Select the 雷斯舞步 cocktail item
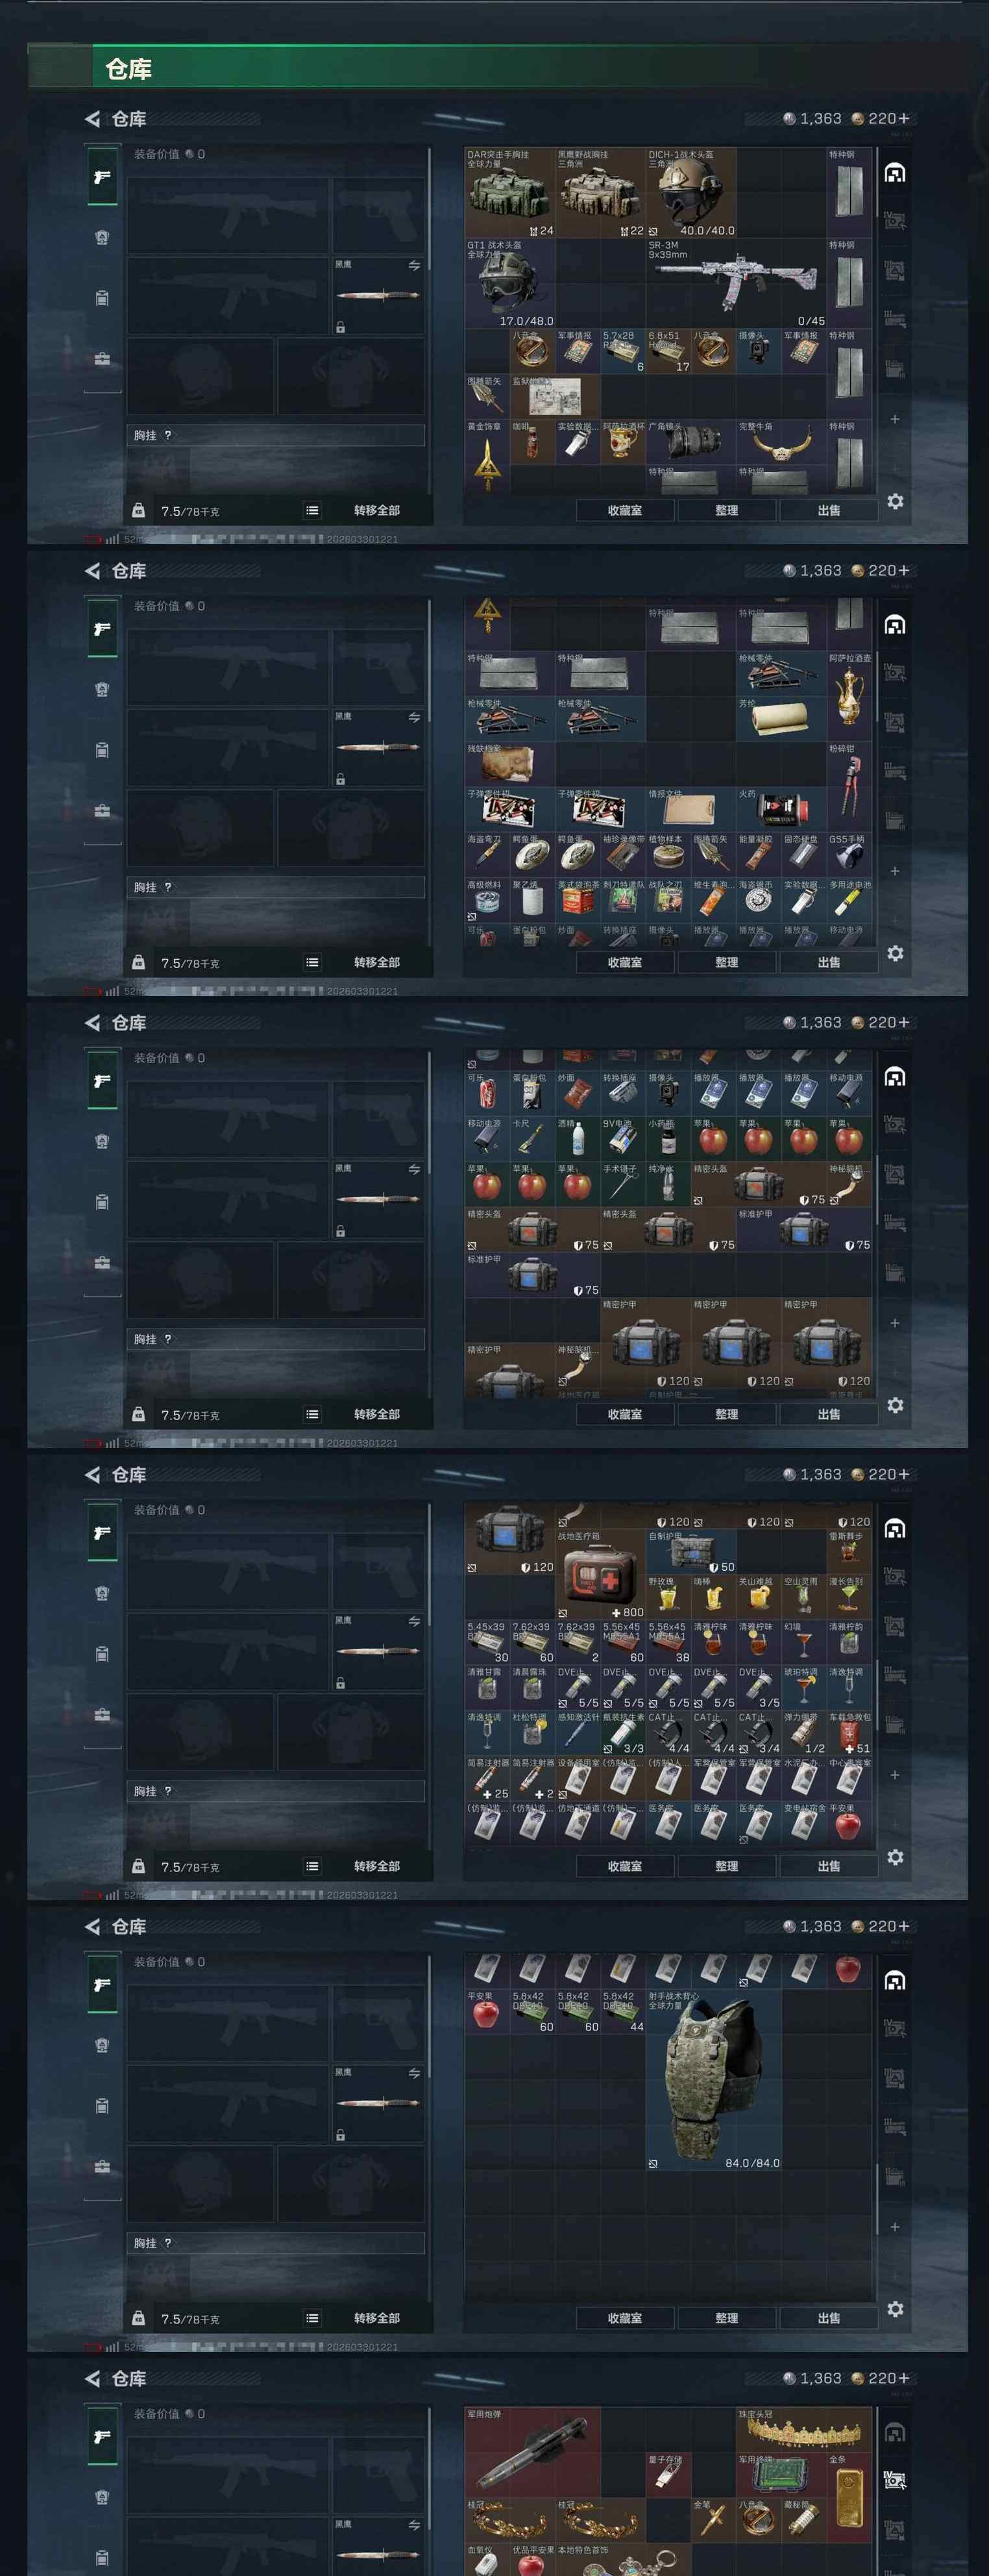Screen dimensions: 989x2576 click(x=849, y=1551)
